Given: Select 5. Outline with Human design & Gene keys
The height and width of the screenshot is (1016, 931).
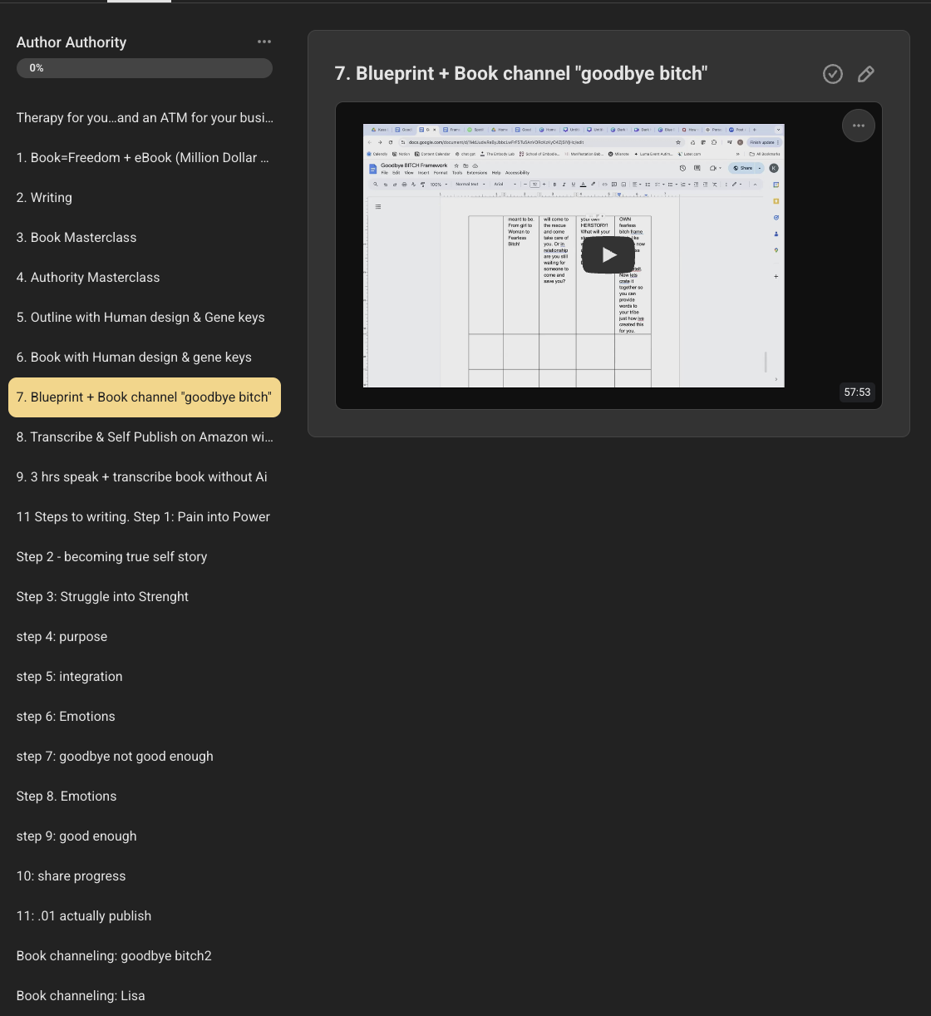Looking at the screenshot, I should [x=145, y=318].
